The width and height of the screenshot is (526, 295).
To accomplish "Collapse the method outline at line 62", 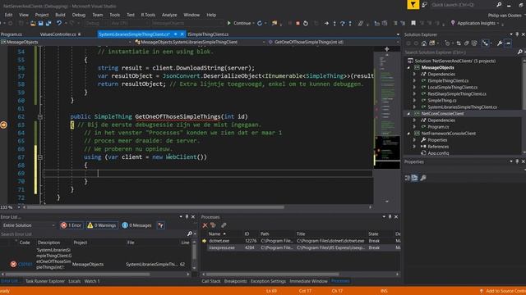I will [40, 116].
